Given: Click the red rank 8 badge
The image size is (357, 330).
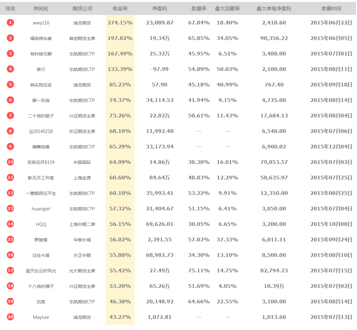Looking at the screenshot, I should (10, 131).
